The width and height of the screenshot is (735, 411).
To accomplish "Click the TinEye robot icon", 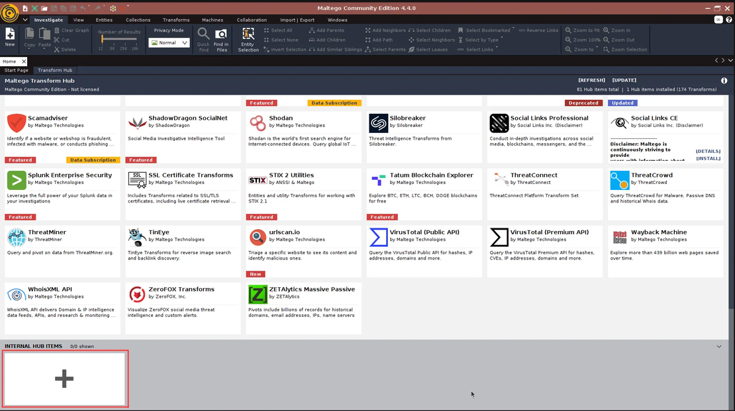I will tap(137, 237).
